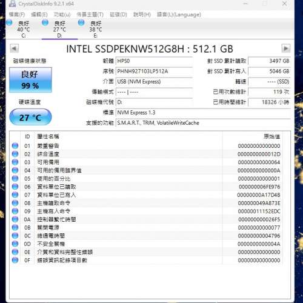Click status orb of attribute 09
This screenshot has width=303, height=303.
point(15,211)
